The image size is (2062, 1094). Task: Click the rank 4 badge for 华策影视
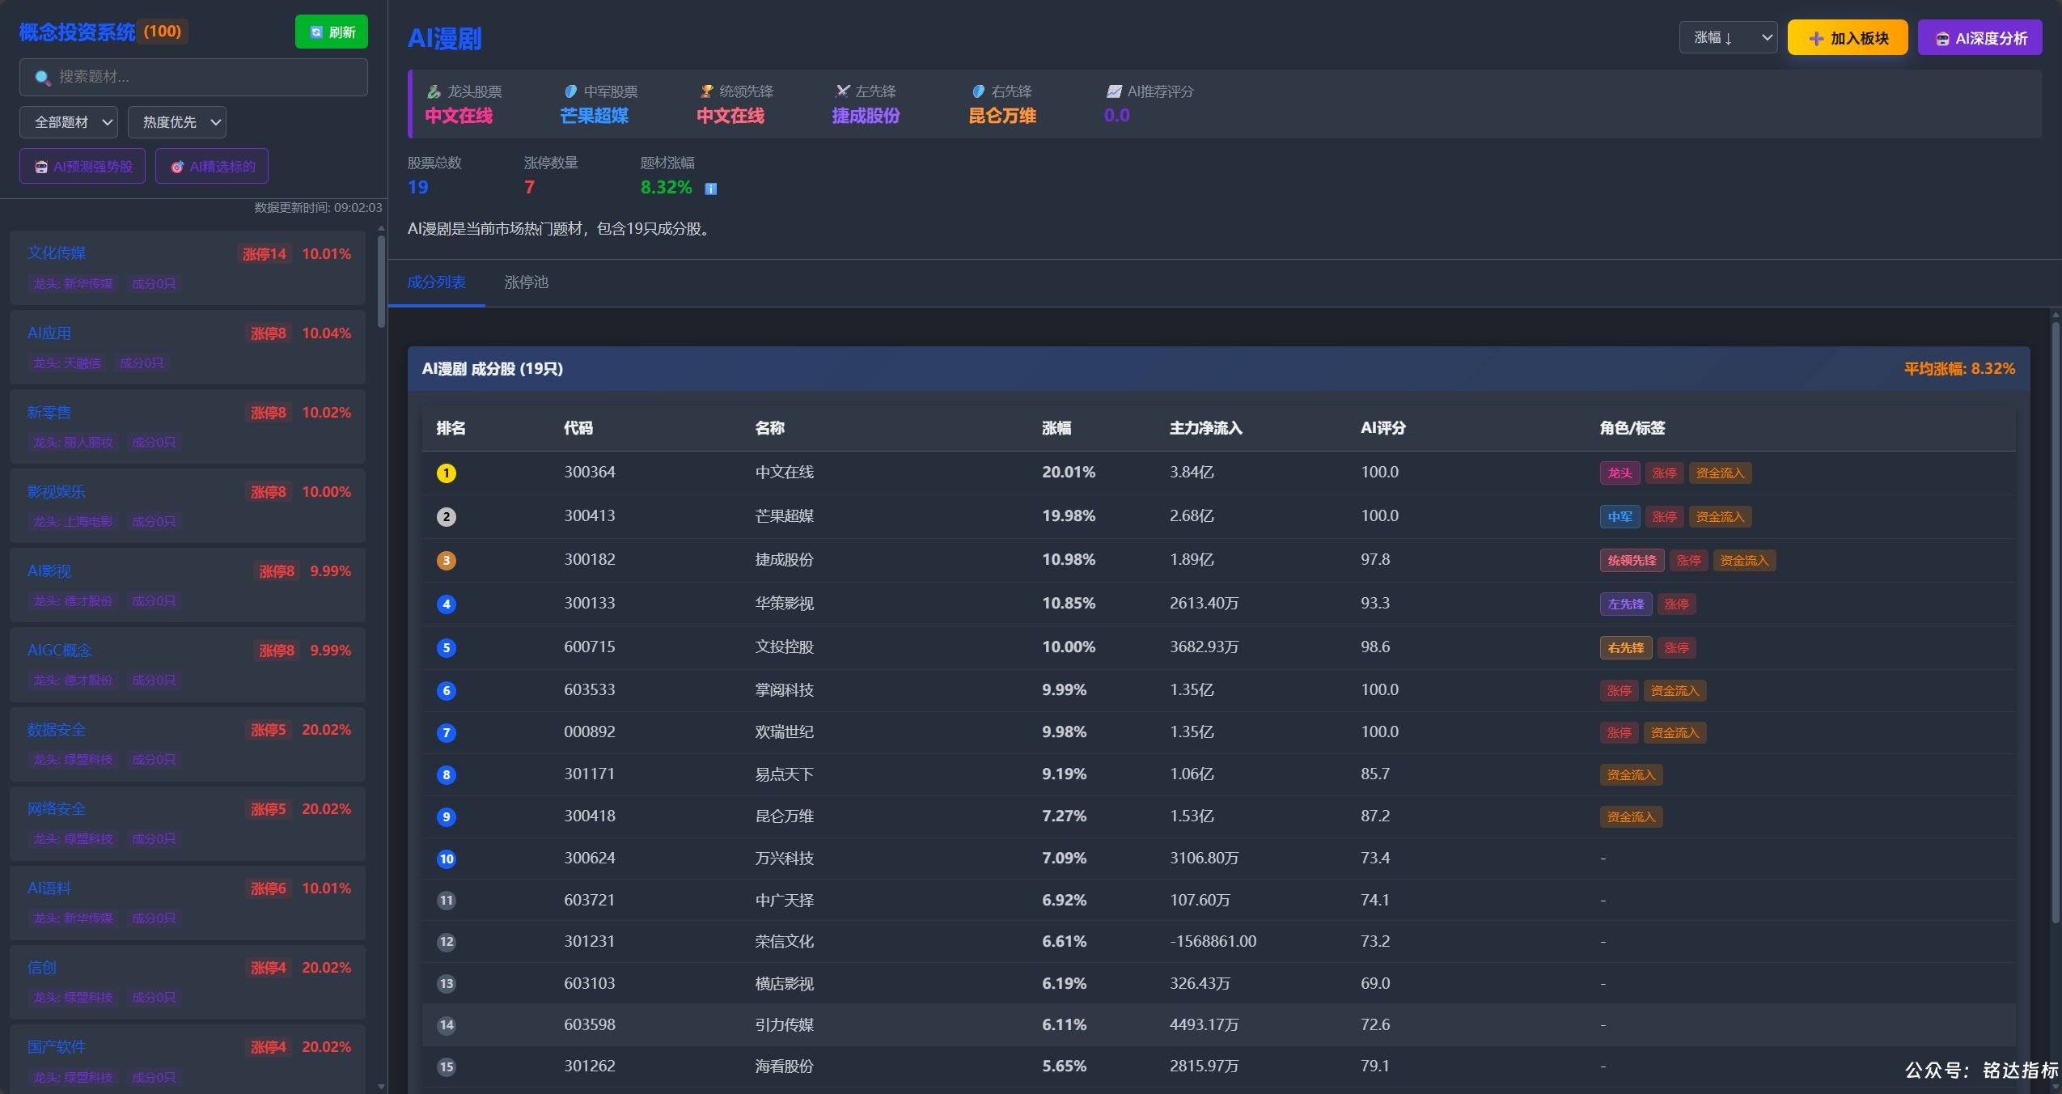pyautogui.click(x=447, y=604)
